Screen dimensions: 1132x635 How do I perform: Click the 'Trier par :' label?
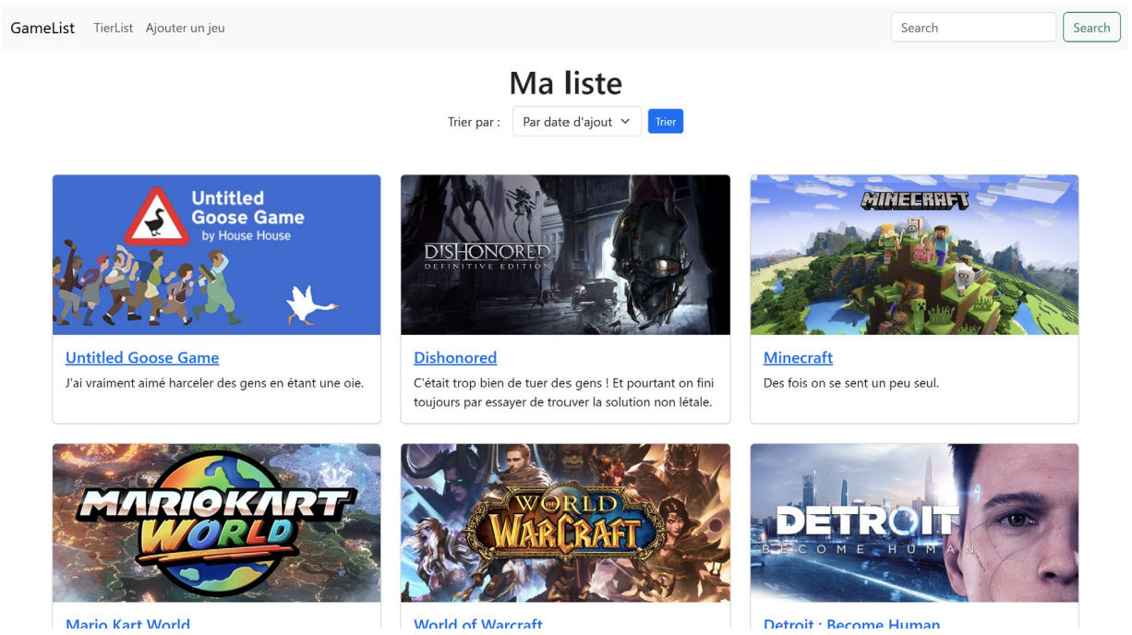click(474, 122)
